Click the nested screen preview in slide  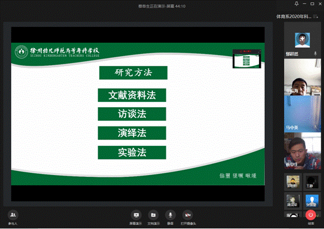tap(247, 59)
